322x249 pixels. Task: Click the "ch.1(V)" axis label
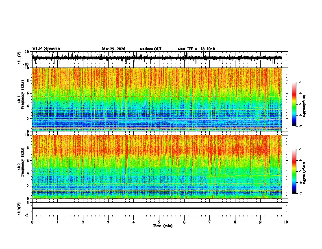point(20,58)
